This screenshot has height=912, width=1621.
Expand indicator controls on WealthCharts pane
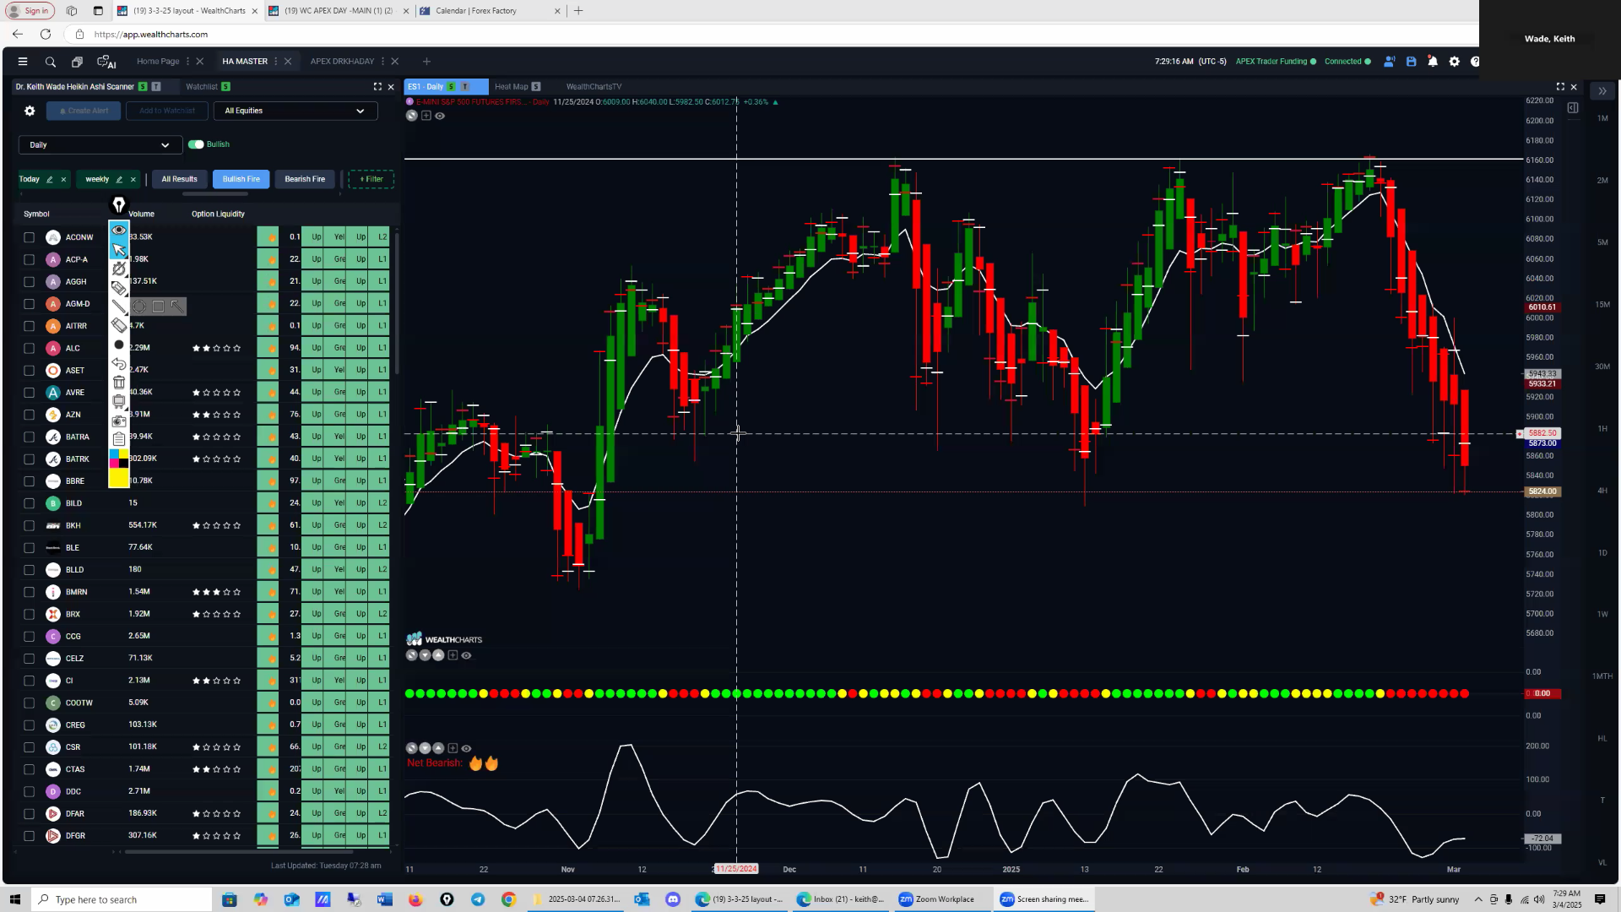453,655
